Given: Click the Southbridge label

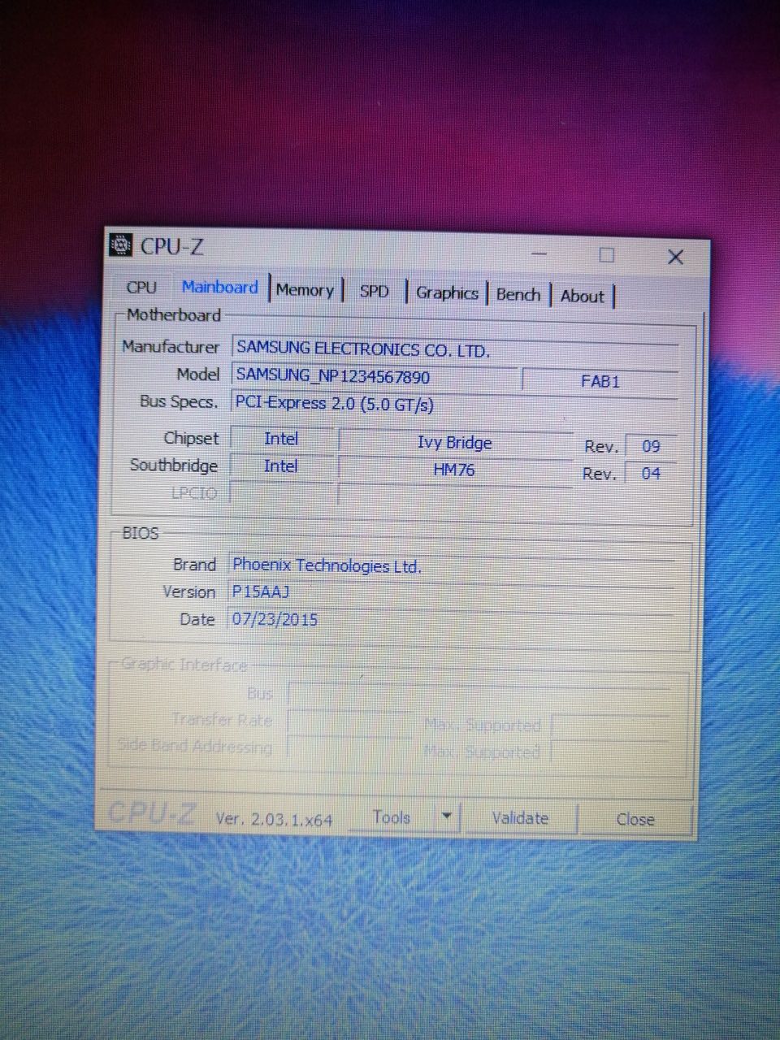Looking at the screenshot, I should click(174, 466).
